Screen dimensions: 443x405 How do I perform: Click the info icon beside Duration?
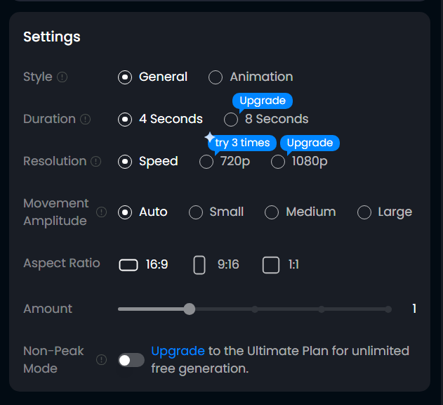coord(86,120)
